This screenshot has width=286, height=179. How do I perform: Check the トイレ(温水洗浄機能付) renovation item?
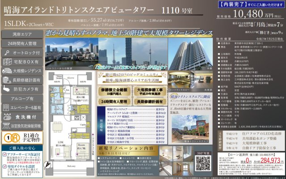pos(99,162)
